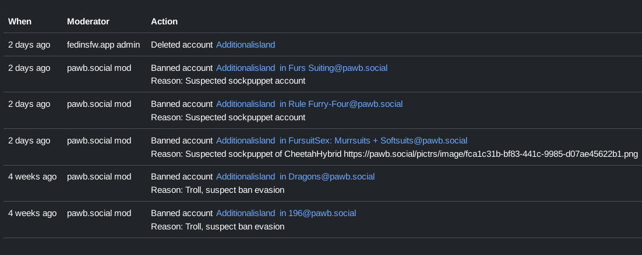
Task: Open Additionalisland profile in the 196 ban row
Action: coord(245,213)
